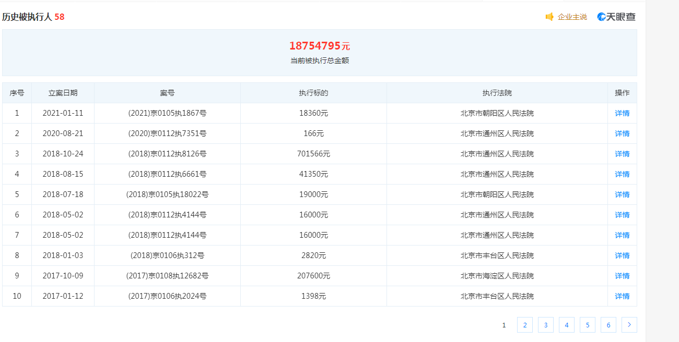Click current page 1 indicator
The image size is (679, 342).
pyautogui.click(x=504, y=325)
